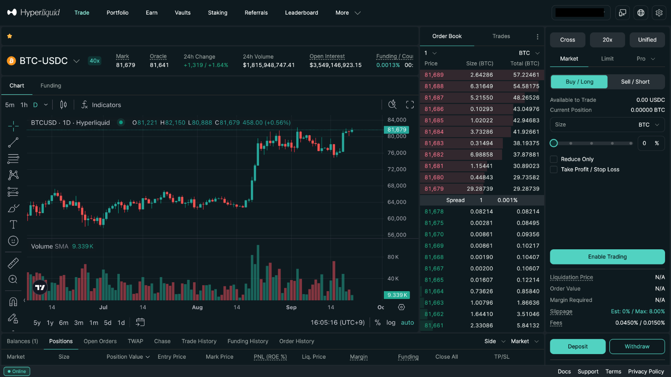The width and height of the screenshot is (671, 377).
Task: Click the middle dot on the size slider
Action: [591, 143]
